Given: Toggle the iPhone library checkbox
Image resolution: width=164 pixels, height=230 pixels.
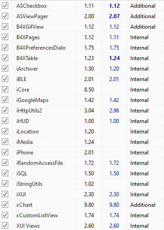Looking at the screenshot, I should [x=5, y=152].
